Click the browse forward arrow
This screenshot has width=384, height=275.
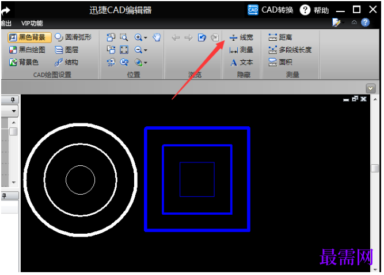(x=189, y=38)
